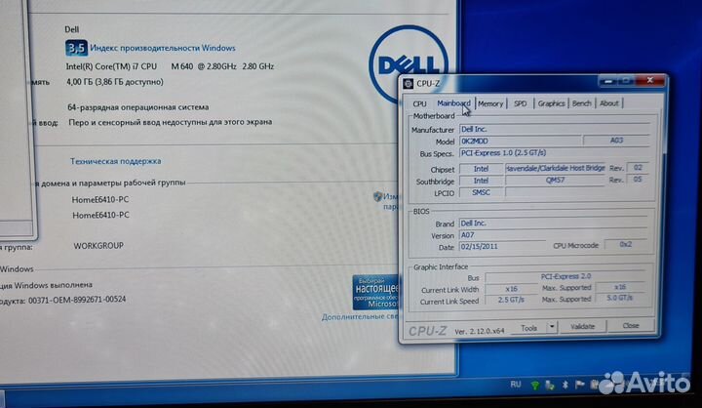Image resolution: width=702 pixels, height=408 pixels.
Task: Select the Mainboard tab in CPU-Z
Action: pos(453,103)
